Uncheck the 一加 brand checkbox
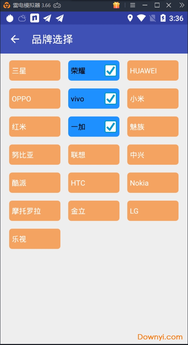 point(111,127)
